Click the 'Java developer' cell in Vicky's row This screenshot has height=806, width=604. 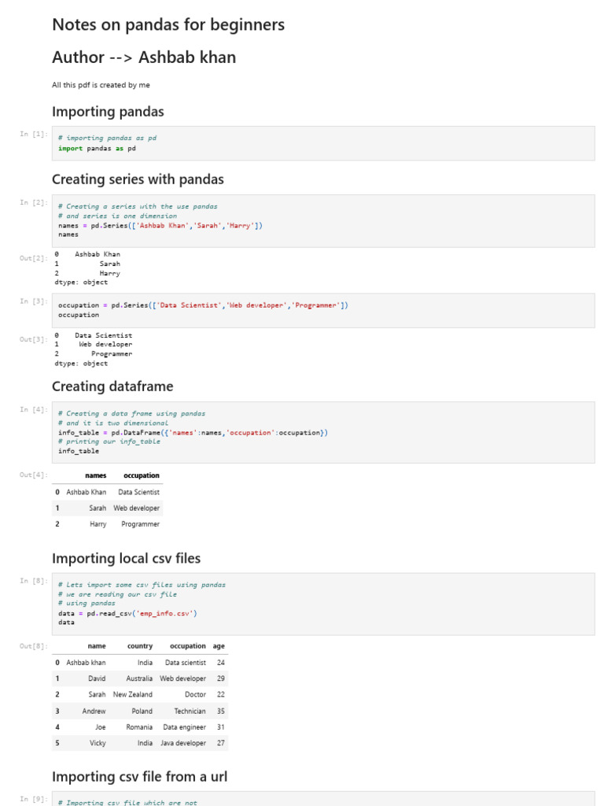[183, 743]
